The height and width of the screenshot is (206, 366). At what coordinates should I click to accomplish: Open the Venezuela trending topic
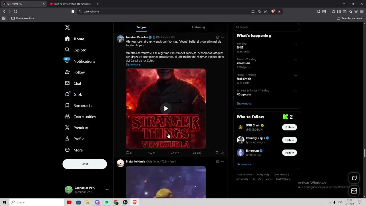click(x=243, y=63)
